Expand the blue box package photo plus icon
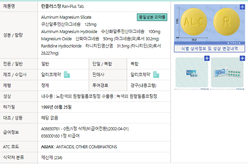 pyautogui.click(x=207, y=58)
